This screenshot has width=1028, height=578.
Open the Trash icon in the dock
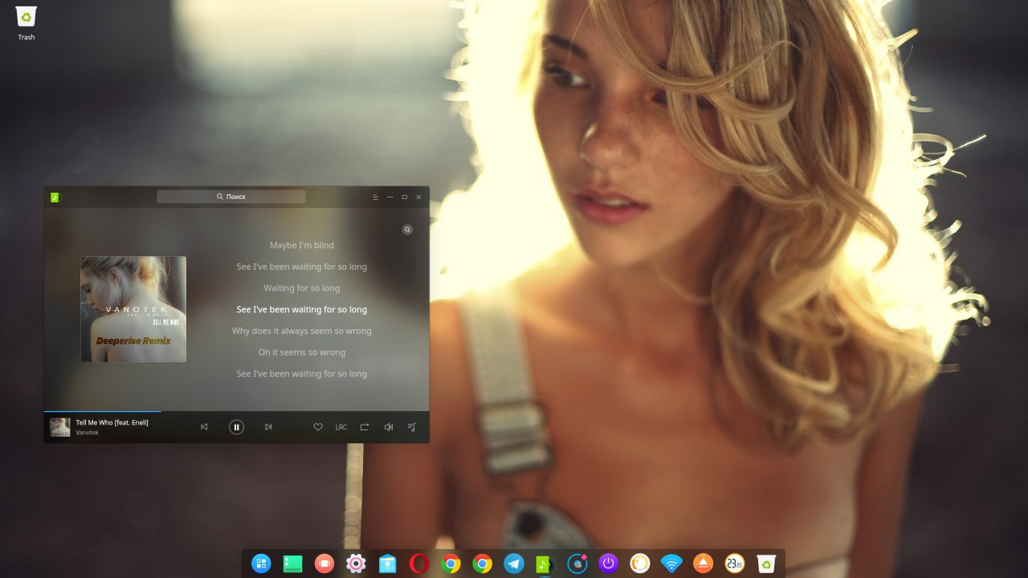pos(766,564)
